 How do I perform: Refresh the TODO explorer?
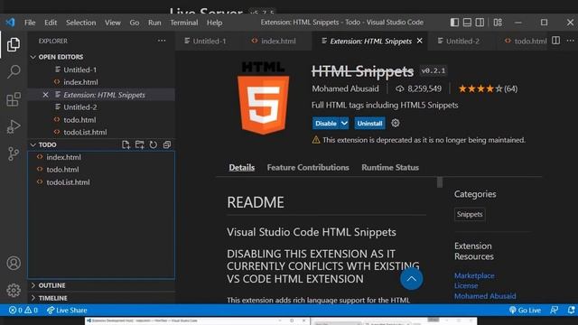(153, 144)
